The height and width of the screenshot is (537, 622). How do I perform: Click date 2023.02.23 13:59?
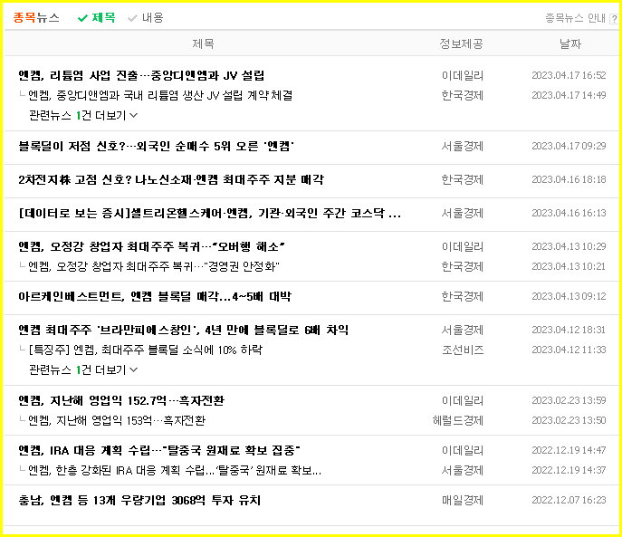(x=569, y=401)
